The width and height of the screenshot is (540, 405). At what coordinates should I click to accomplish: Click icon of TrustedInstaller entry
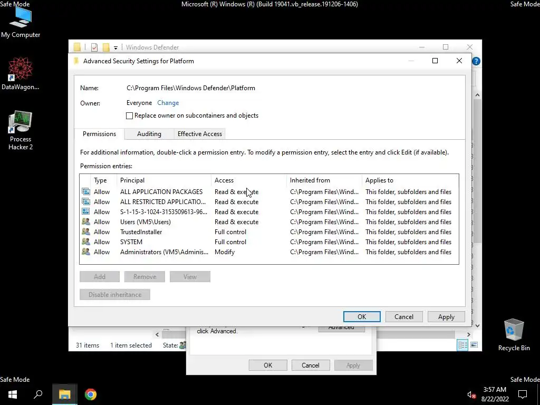86,232
